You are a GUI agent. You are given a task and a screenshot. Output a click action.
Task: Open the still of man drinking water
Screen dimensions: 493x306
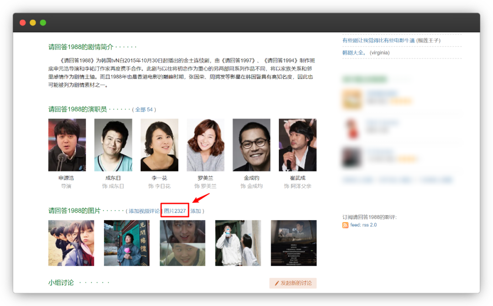pyautogui.click(x=238, y=243)
